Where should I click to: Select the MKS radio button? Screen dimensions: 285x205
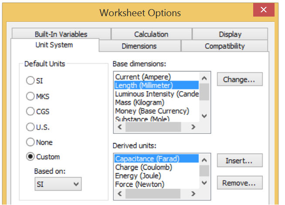tap(30, 96)
